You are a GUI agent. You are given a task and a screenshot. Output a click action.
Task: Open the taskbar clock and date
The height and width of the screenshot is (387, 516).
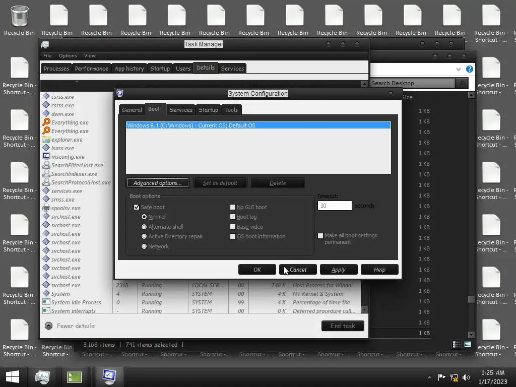coord(493,377)
